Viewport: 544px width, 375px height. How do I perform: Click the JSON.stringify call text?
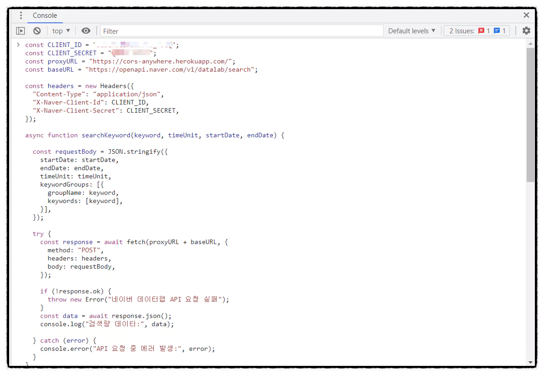pyautogui.click(x=138, y=152)
